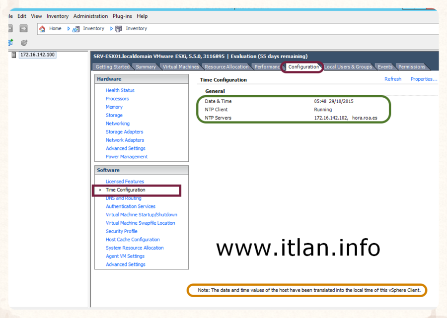Expand the arrow after Home breadcrumb
The height and width of the screenshot is (318, 447).
pyautogui.click(x=69, y=29)
